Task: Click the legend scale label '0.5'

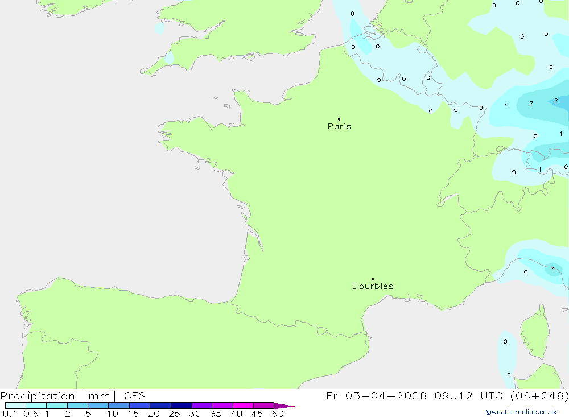Action: pos(31,414)
